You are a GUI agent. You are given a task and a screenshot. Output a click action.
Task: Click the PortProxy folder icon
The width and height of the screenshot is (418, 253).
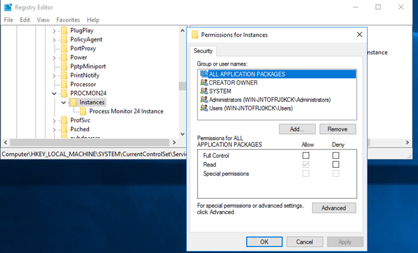64,48
